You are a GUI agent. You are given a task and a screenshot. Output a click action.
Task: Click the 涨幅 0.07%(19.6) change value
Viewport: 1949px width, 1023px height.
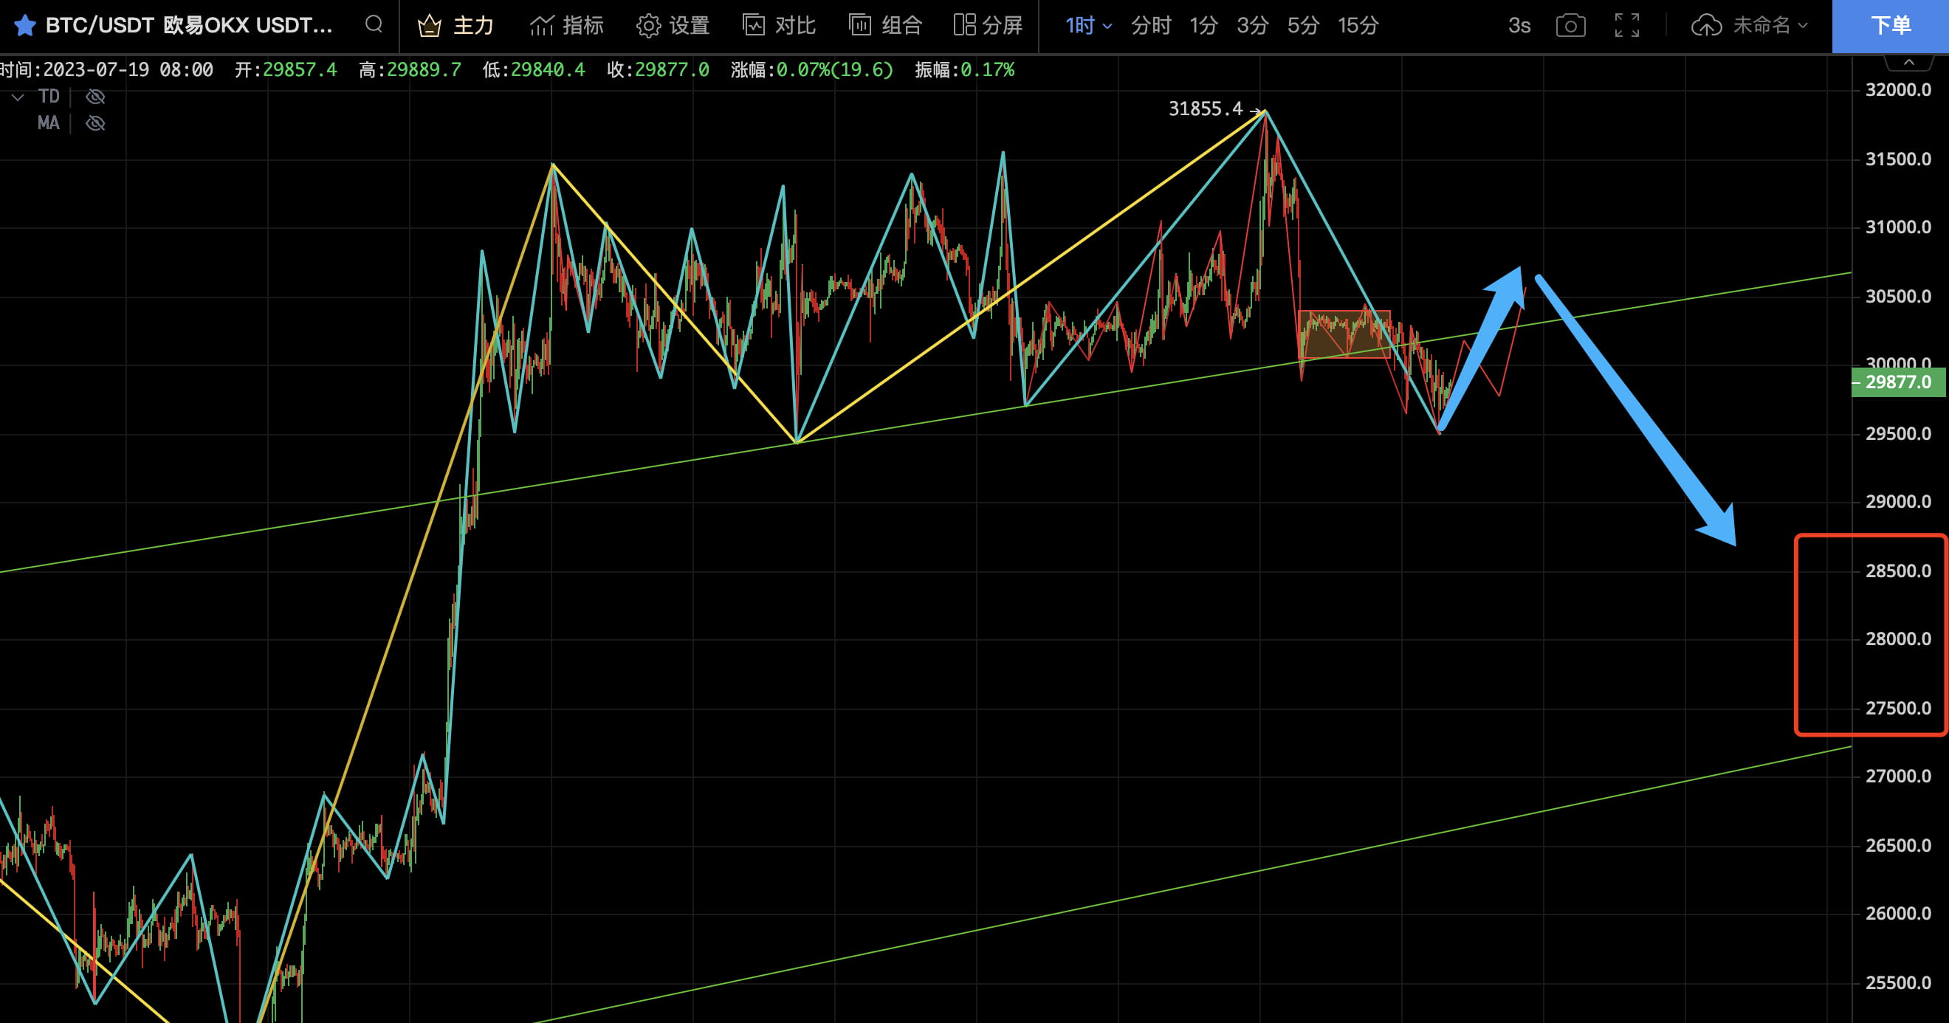point(812,70)
